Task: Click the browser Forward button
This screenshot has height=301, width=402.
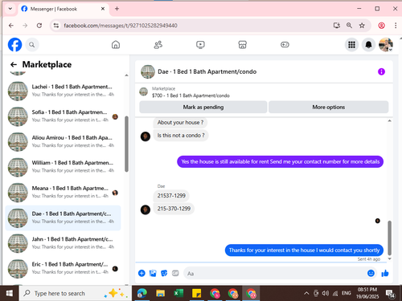Action: 25,26
